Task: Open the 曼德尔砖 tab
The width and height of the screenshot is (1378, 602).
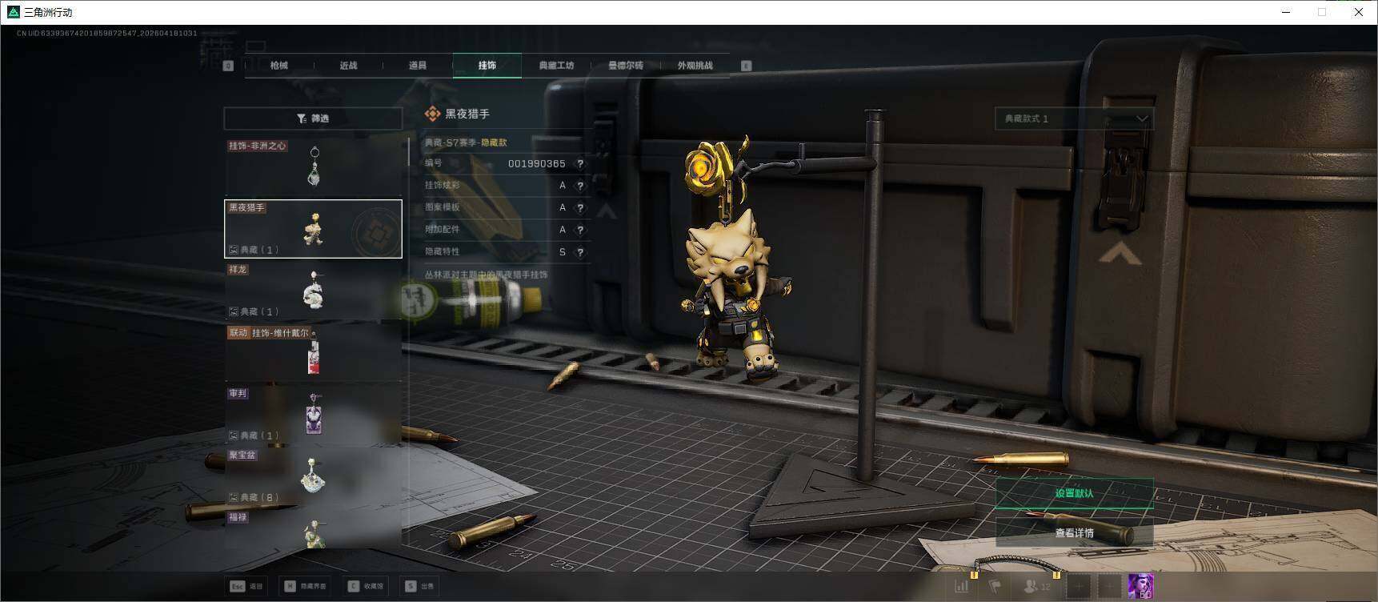Action: pyautogui.click(x=626, y=66)
